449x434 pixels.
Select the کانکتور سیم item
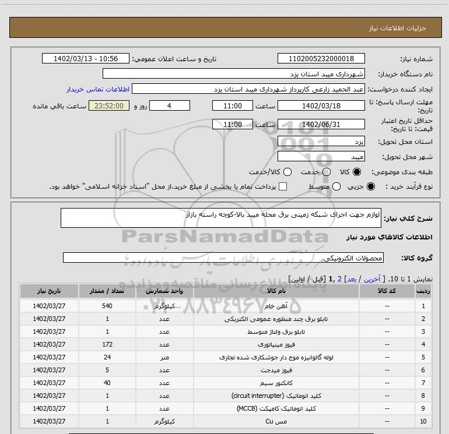tap(225, 383)
